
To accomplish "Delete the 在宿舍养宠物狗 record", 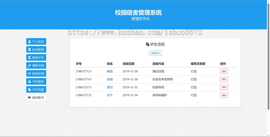I will click(x=224, y=79).
